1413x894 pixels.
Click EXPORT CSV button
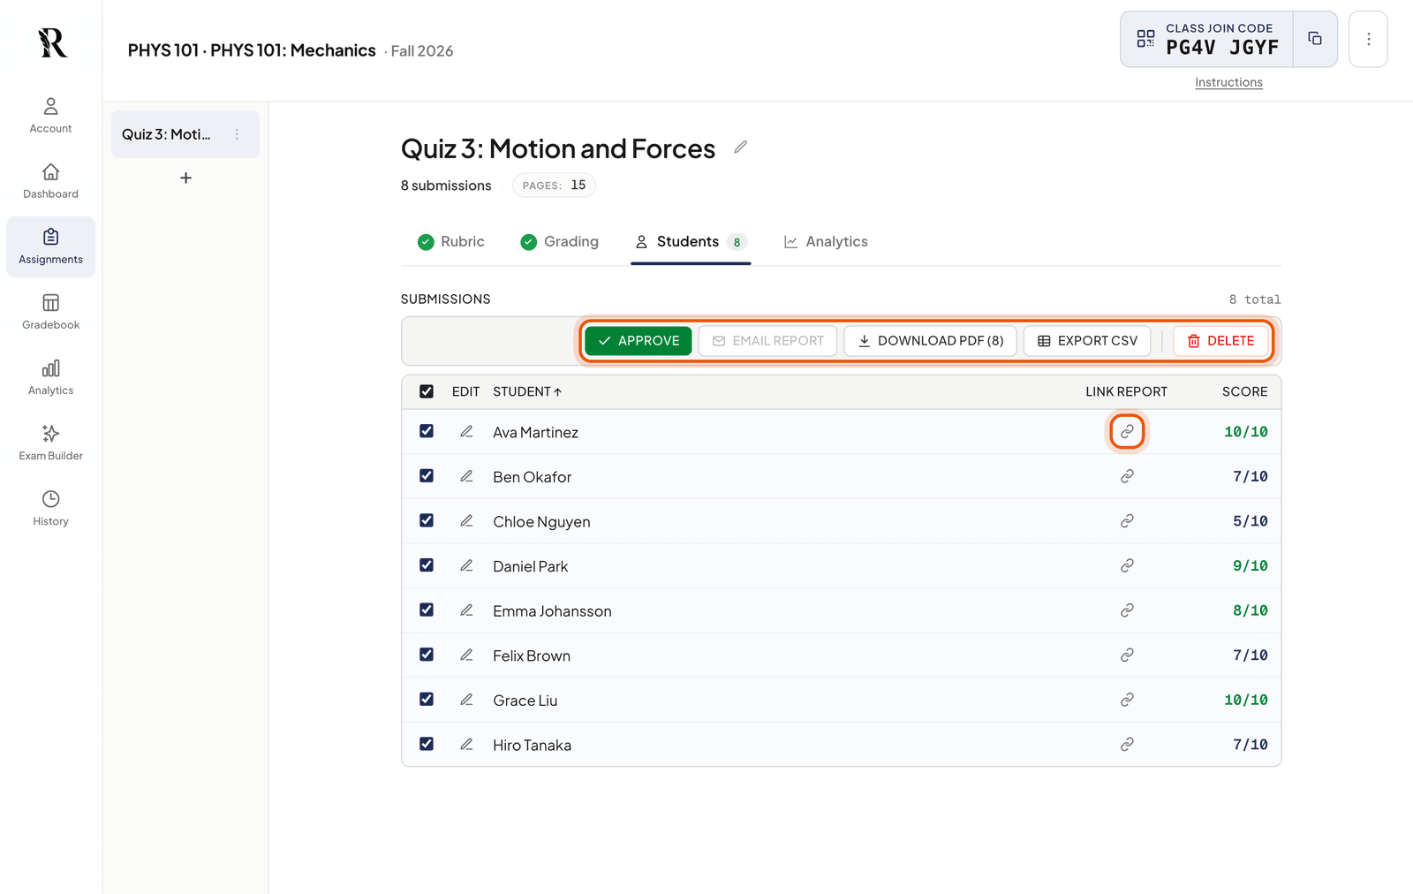1087,341
